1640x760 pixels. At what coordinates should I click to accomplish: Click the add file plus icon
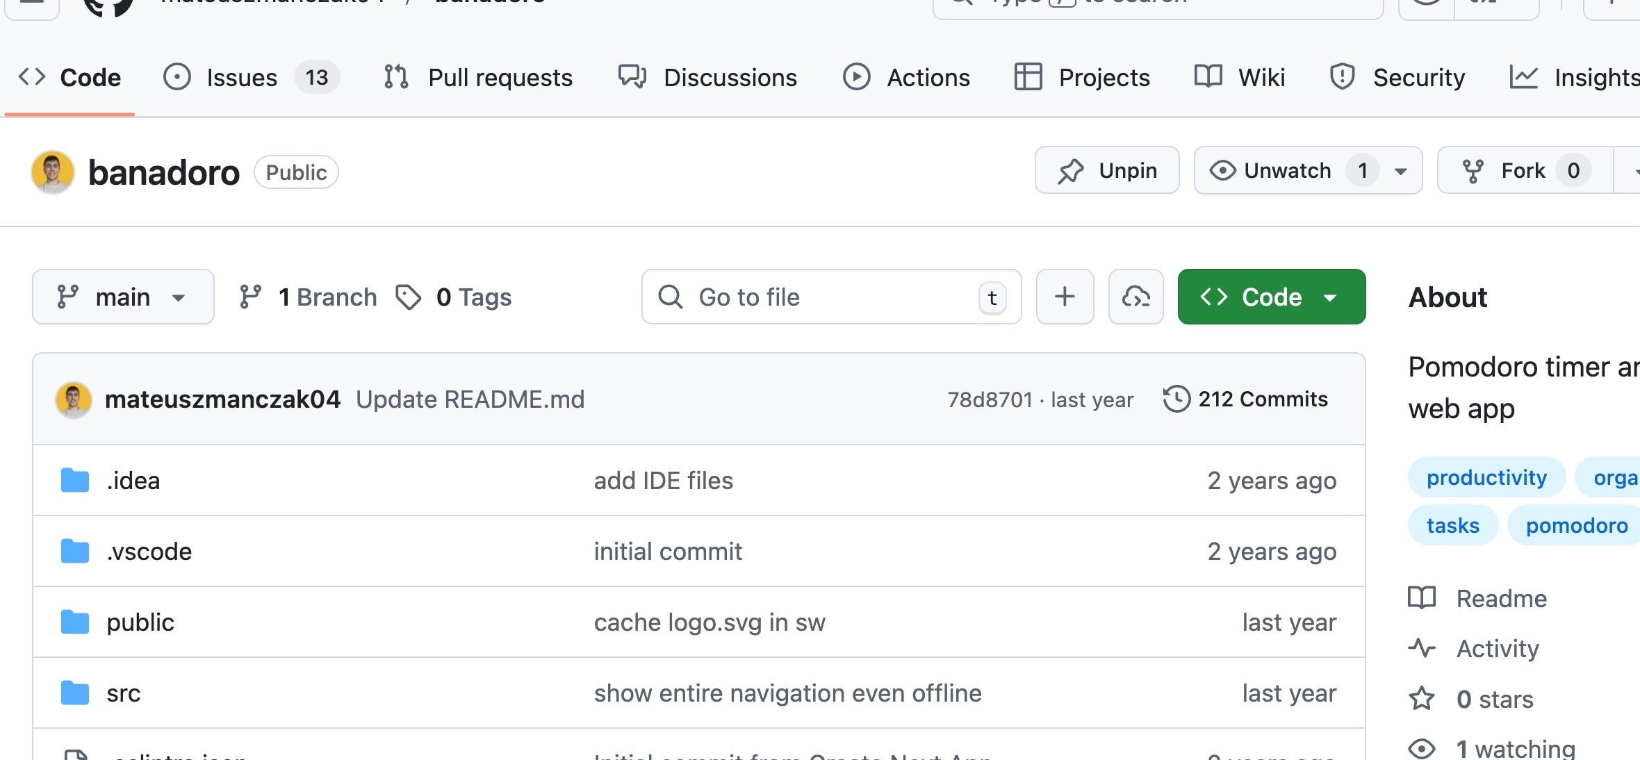pos(1065,297)
